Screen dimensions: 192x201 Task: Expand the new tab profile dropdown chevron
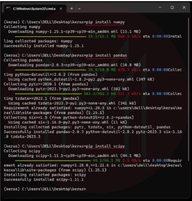pyautogui.click(x=79, y=9)
